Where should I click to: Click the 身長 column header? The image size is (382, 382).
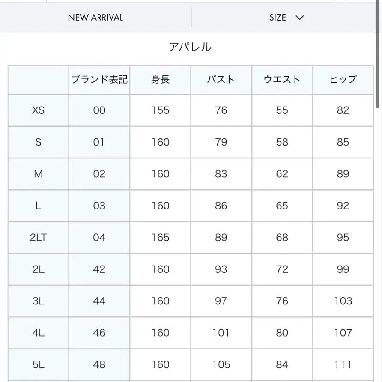[x=160, y=80]
